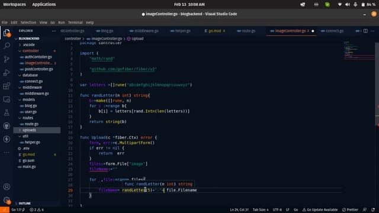Open the Wi-Fi network indicator
This screenshot has height=213, width=379.
tap(339, 4)
